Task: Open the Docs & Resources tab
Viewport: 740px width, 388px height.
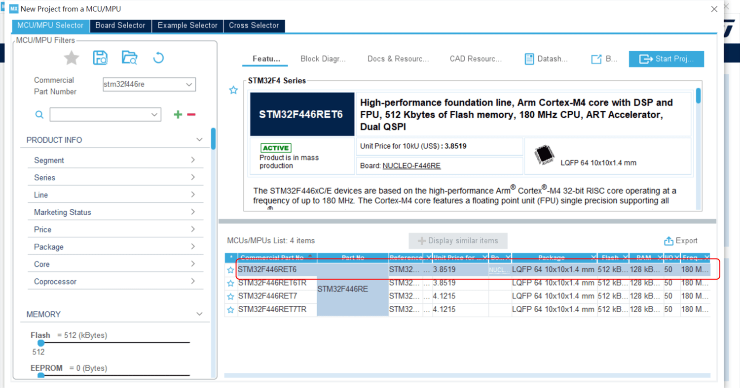Action: (x=398, y=59)
